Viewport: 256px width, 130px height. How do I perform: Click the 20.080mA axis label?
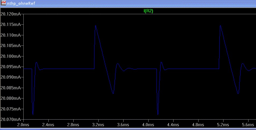pyautogui.click(x=11, y=98)
